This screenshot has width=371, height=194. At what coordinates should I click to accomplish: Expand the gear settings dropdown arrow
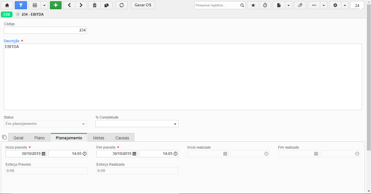click(x=345, y=5)
